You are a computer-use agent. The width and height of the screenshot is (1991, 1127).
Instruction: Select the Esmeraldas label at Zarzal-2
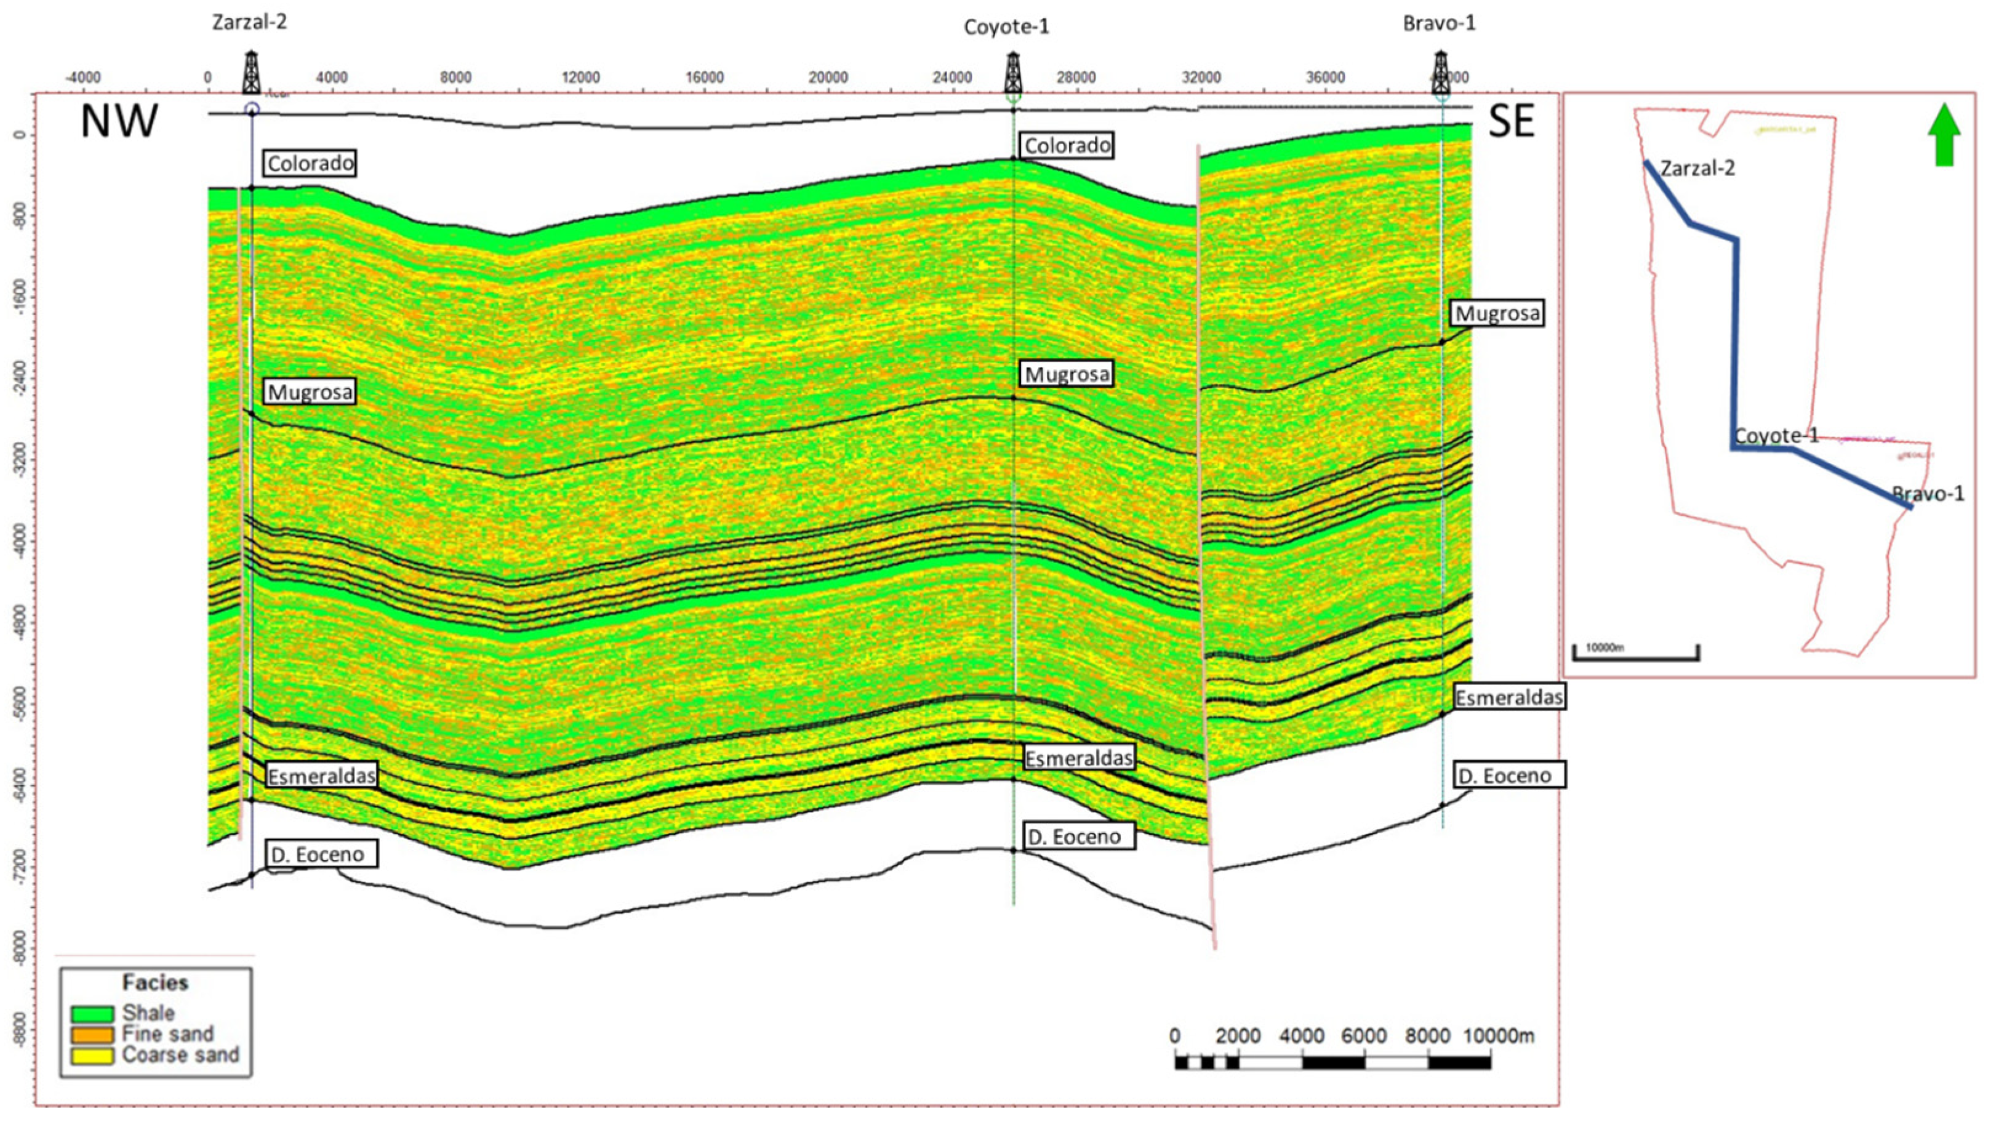[321, 775]
